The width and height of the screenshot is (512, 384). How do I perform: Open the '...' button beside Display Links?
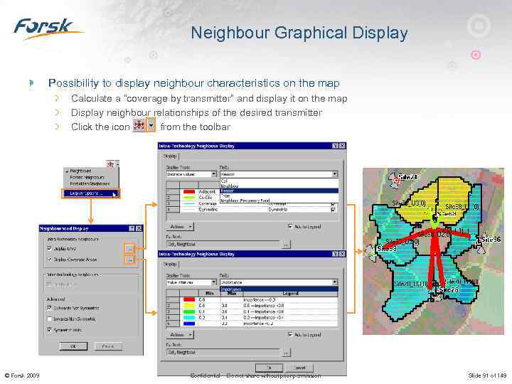coord(129,249)
